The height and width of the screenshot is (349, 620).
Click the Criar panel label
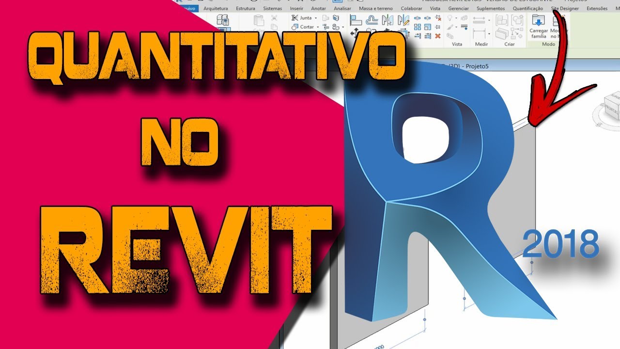click(510, 44)
